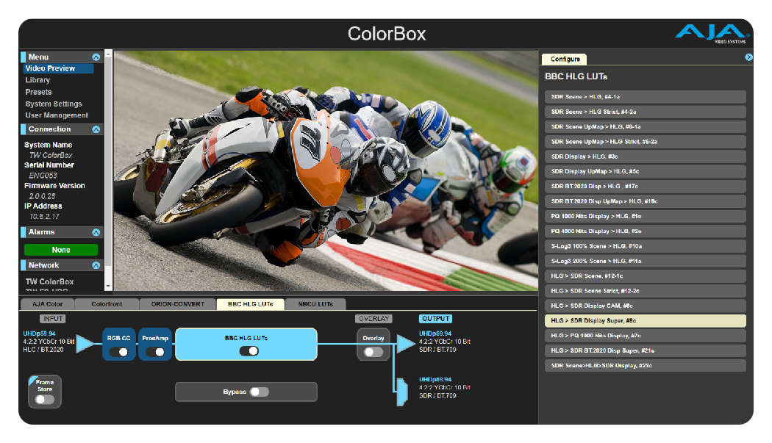Click the TW ColorBox network entry

click(x=50, y=281)
